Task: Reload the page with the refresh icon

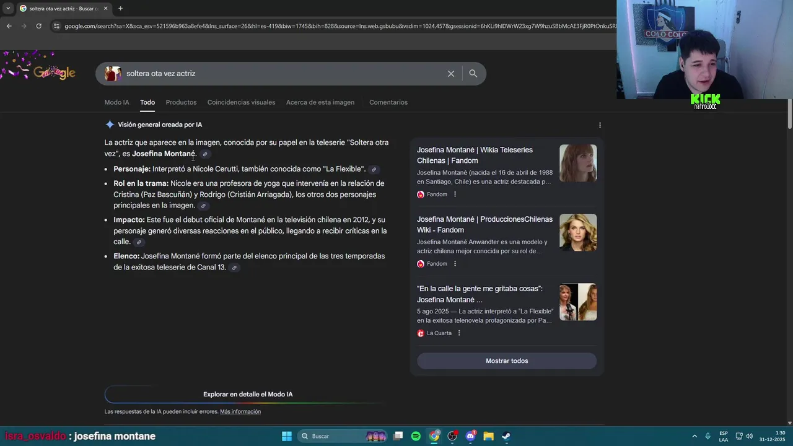Action: click(38, 26)
